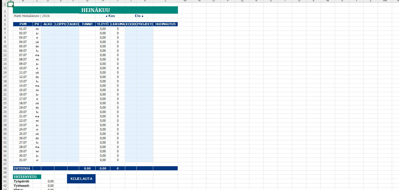Select the Työpäivät value cell
The width and height of the screenshot is (399, 190).
[48, 181]
